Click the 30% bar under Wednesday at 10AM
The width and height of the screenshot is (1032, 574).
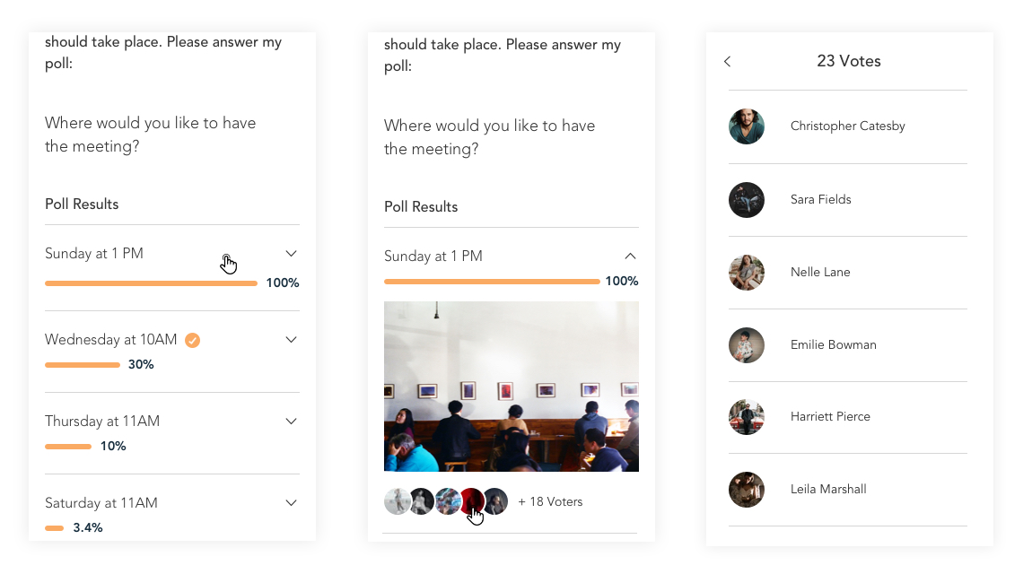[83, 365]
